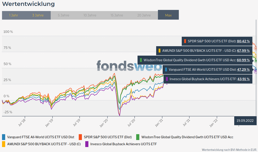Image resolution: width=258 pixels, height=152 pixels.
Task: Select the 1 Jahr time range tab
Action: pos(13,15)
